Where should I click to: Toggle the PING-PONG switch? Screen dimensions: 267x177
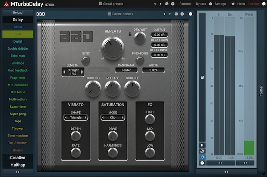click(140, 60)
